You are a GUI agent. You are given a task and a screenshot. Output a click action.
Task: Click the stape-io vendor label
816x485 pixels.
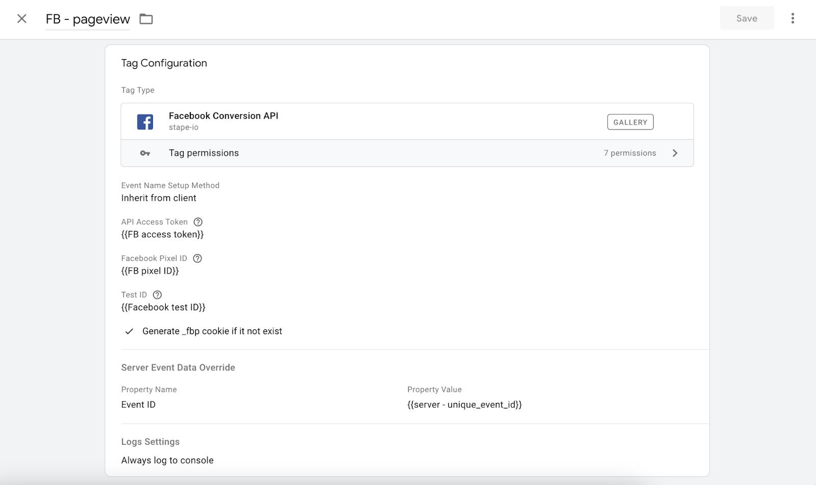coord(184,127)
